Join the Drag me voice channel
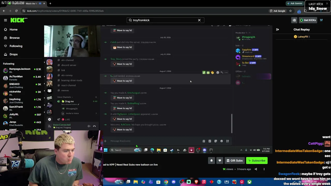 pos(69,102)
